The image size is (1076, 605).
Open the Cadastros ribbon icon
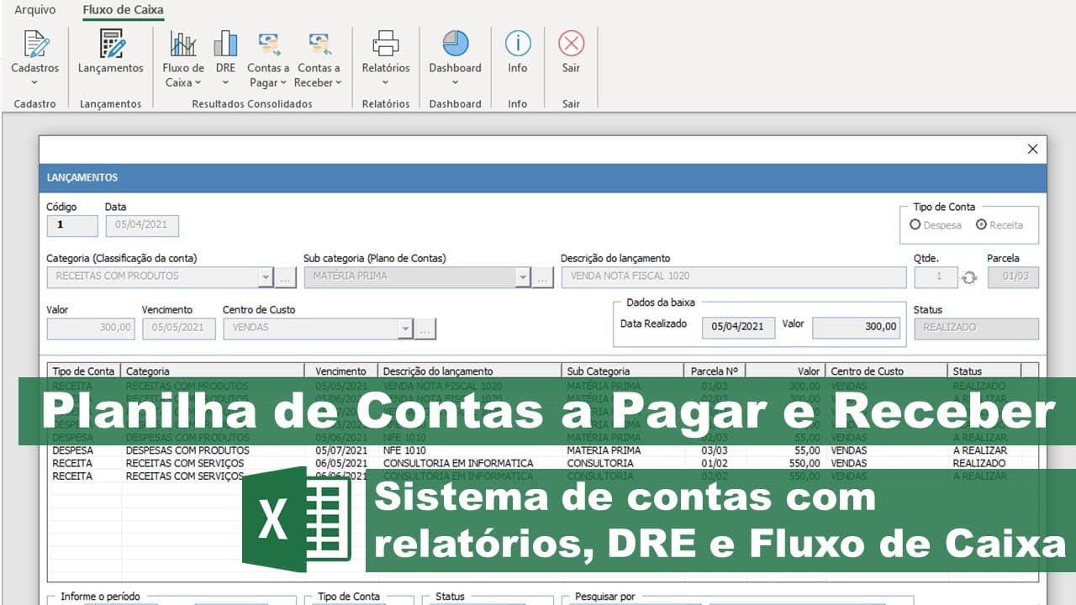[34, 44]
